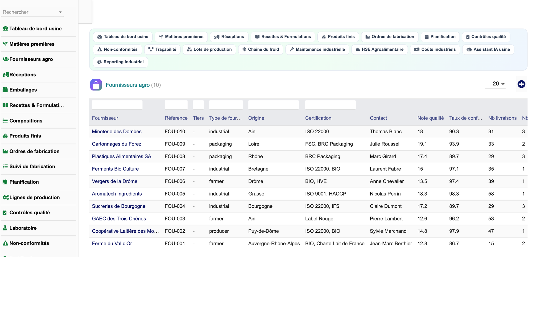Click the robot icon on Assistant IA usine chip
This screenshot has width=539, height=333.
(x=469, y=50)
